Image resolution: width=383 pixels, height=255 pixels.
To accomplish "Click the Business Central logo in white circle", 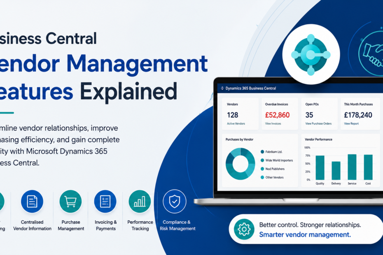I will (x=311, y=54).
